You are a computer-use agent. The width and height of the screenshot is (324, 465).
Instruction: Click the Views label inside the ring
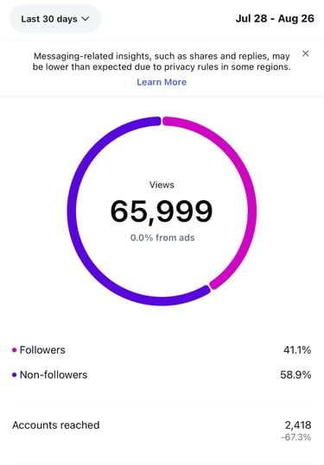(x=162, y=185)
